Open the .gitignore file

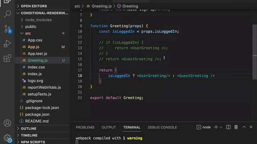click(x=42, y=101)
